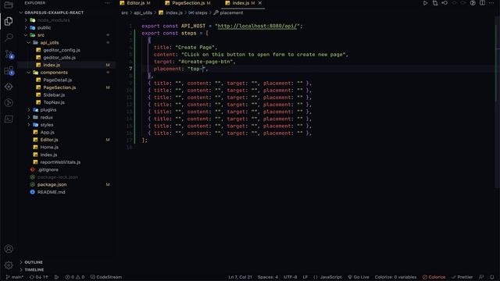Open the .gitignore file
Image resolution: width=500 pixels, height=281 pixels.
tap(48, 170)
